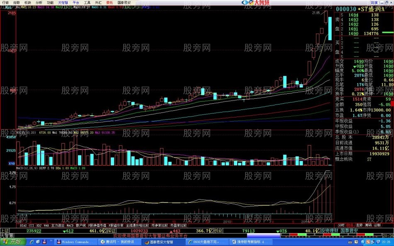Switch to 涨停股考察指标 taskbar window
394x246 pixels.
tap(251, 242)
